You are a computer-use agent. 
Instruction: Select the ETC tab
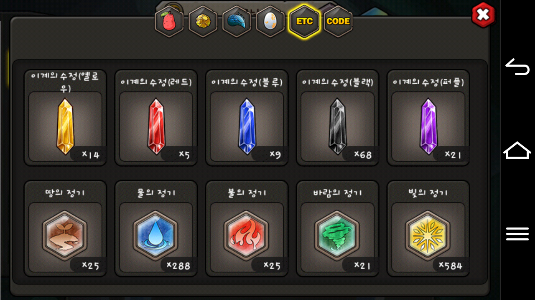click(304, 22)
